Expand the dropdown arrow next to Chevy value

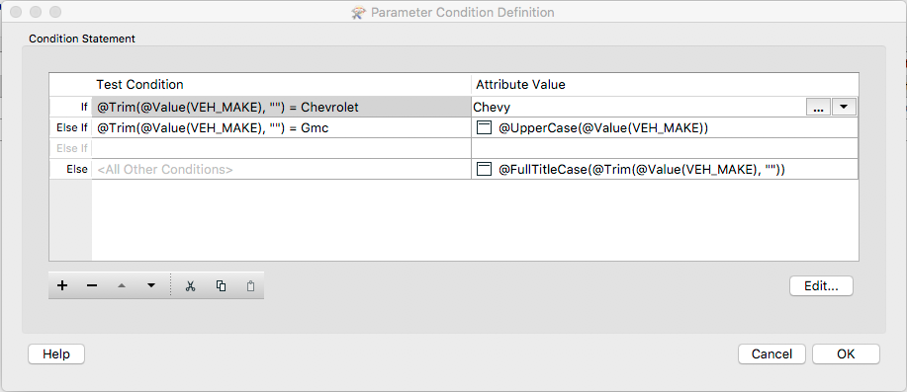click(844, 107)
